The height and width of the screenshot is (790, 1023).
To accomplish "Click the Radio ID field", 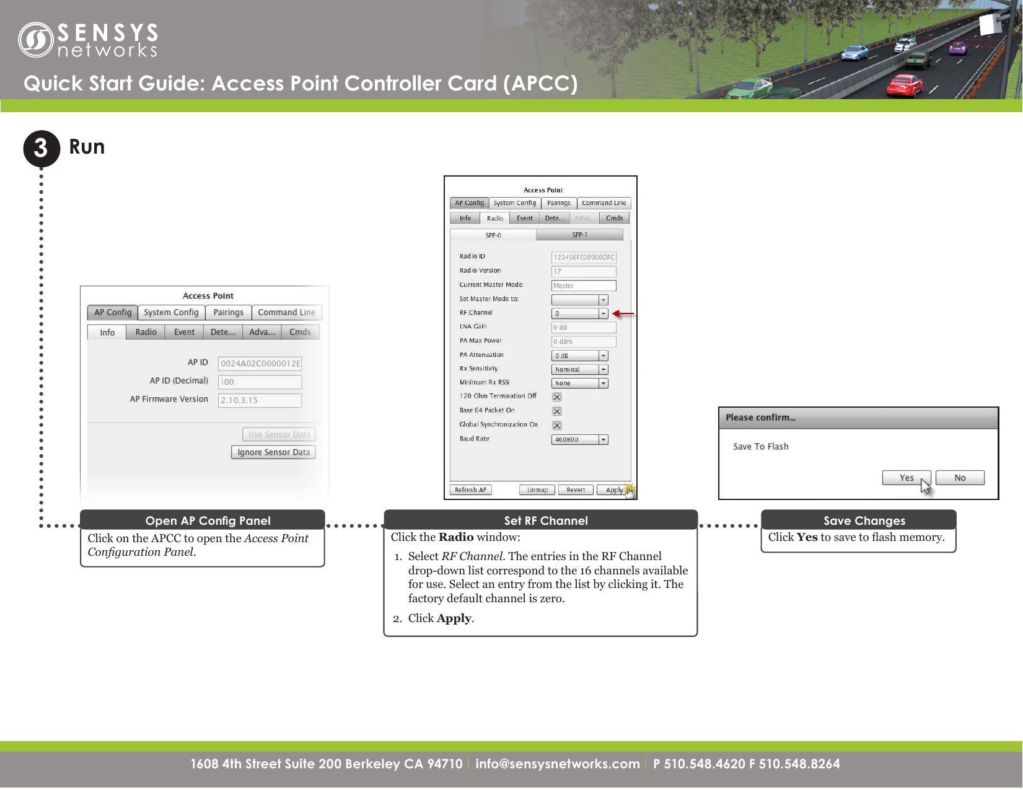I will click(x=584, y=257).
